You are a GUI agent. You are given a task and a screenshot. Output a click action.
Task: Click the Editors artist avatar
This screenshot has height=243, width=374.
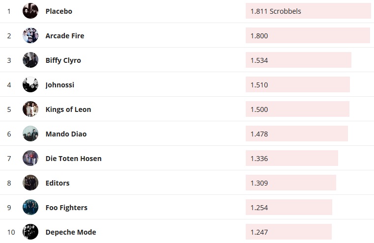pyautogui.click(x=30, y=183)
